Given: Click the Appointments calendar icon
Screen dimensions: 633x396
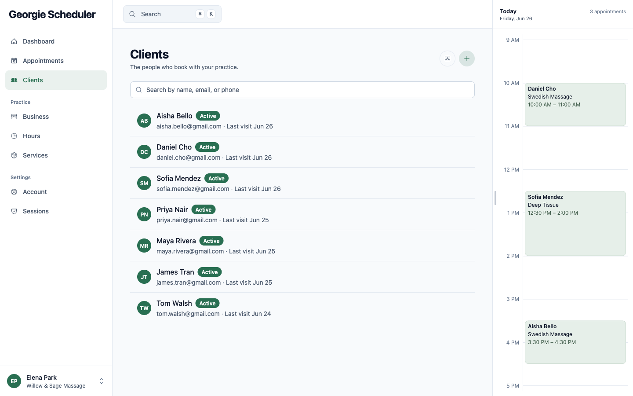Looking at the screenshot, I should (14, 61).
